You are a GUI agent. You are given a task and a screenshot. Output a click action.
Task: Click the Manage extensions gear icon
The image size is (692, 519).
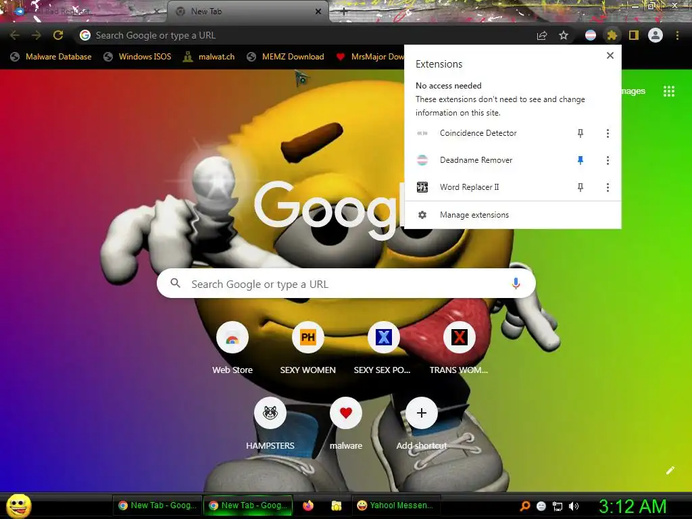coord(422,215)
